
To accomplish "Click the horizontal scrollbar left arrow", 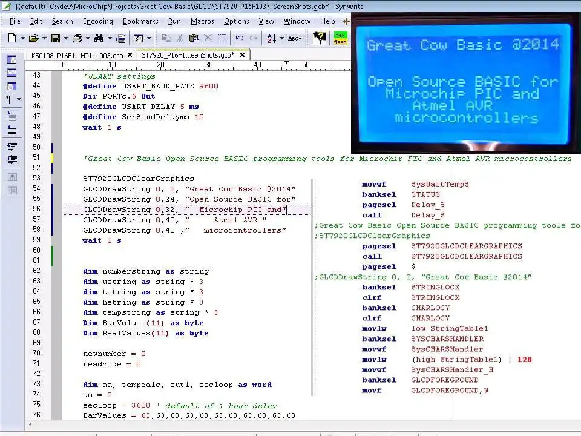I will pyautogui.click(x=30, y=424).
